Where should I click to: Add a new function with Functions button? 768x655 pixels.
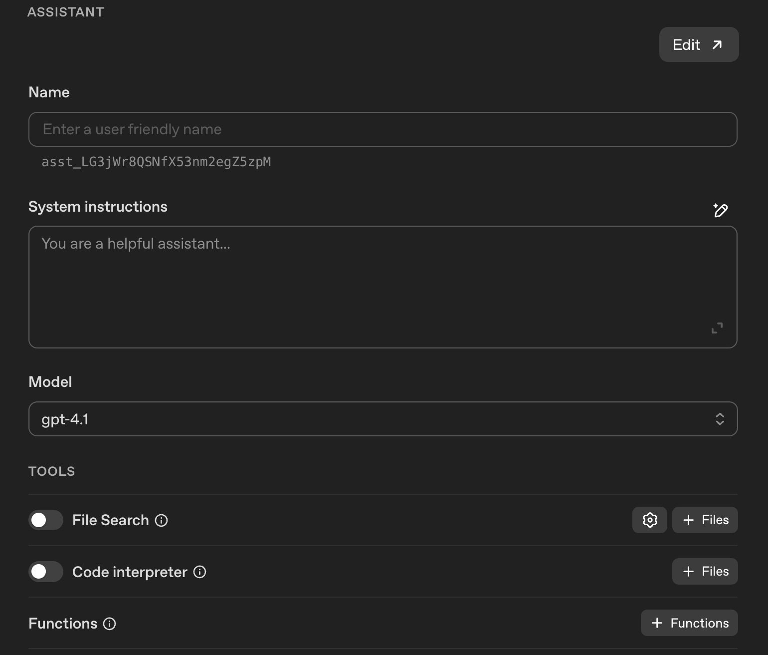point(689,623)
